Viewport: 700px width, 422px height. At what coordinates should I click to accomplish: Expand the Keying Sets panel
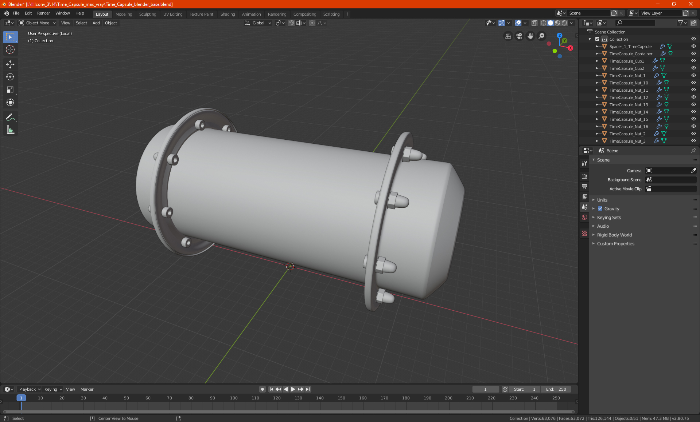(608, 217)
